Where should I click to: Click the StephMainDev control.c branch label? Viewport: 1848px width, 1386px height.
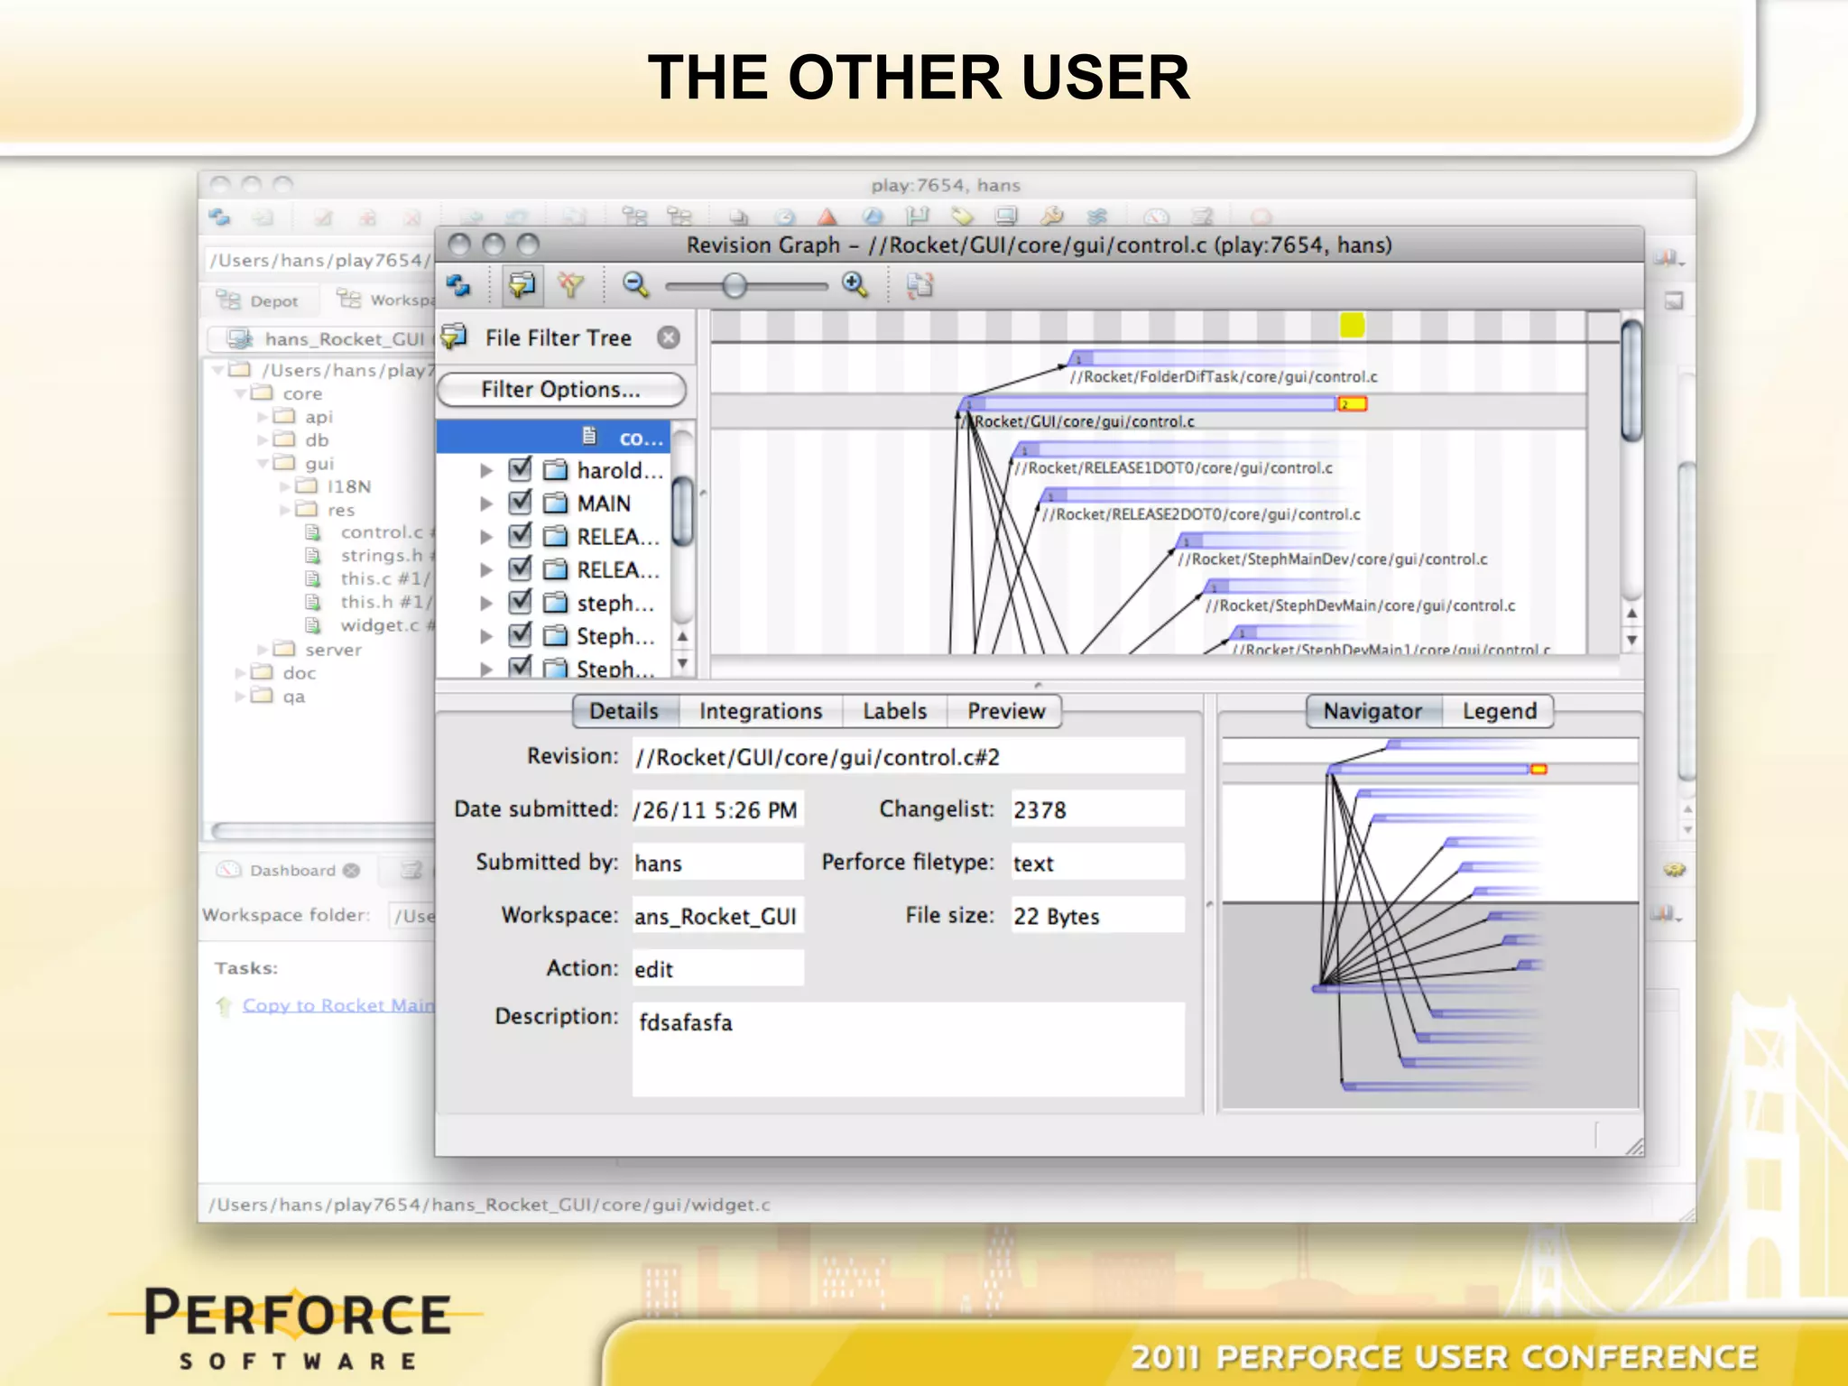click(x=1333, y=559)
